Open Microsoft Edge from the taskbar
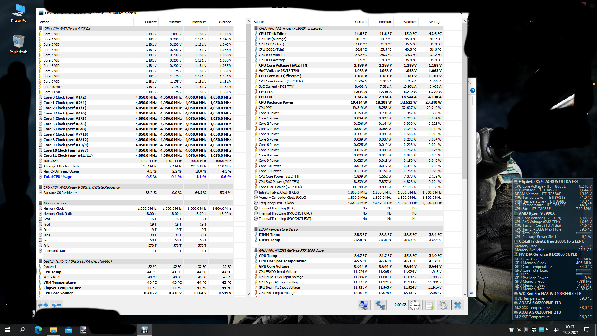 [38, 330]
